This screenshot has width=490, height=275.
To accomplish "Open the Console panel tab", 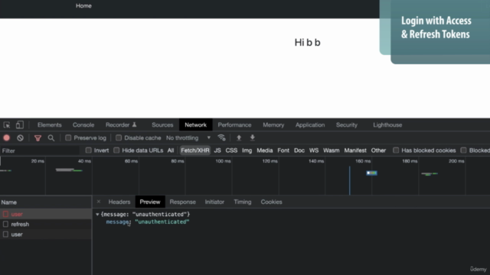I will click(83, 125).
